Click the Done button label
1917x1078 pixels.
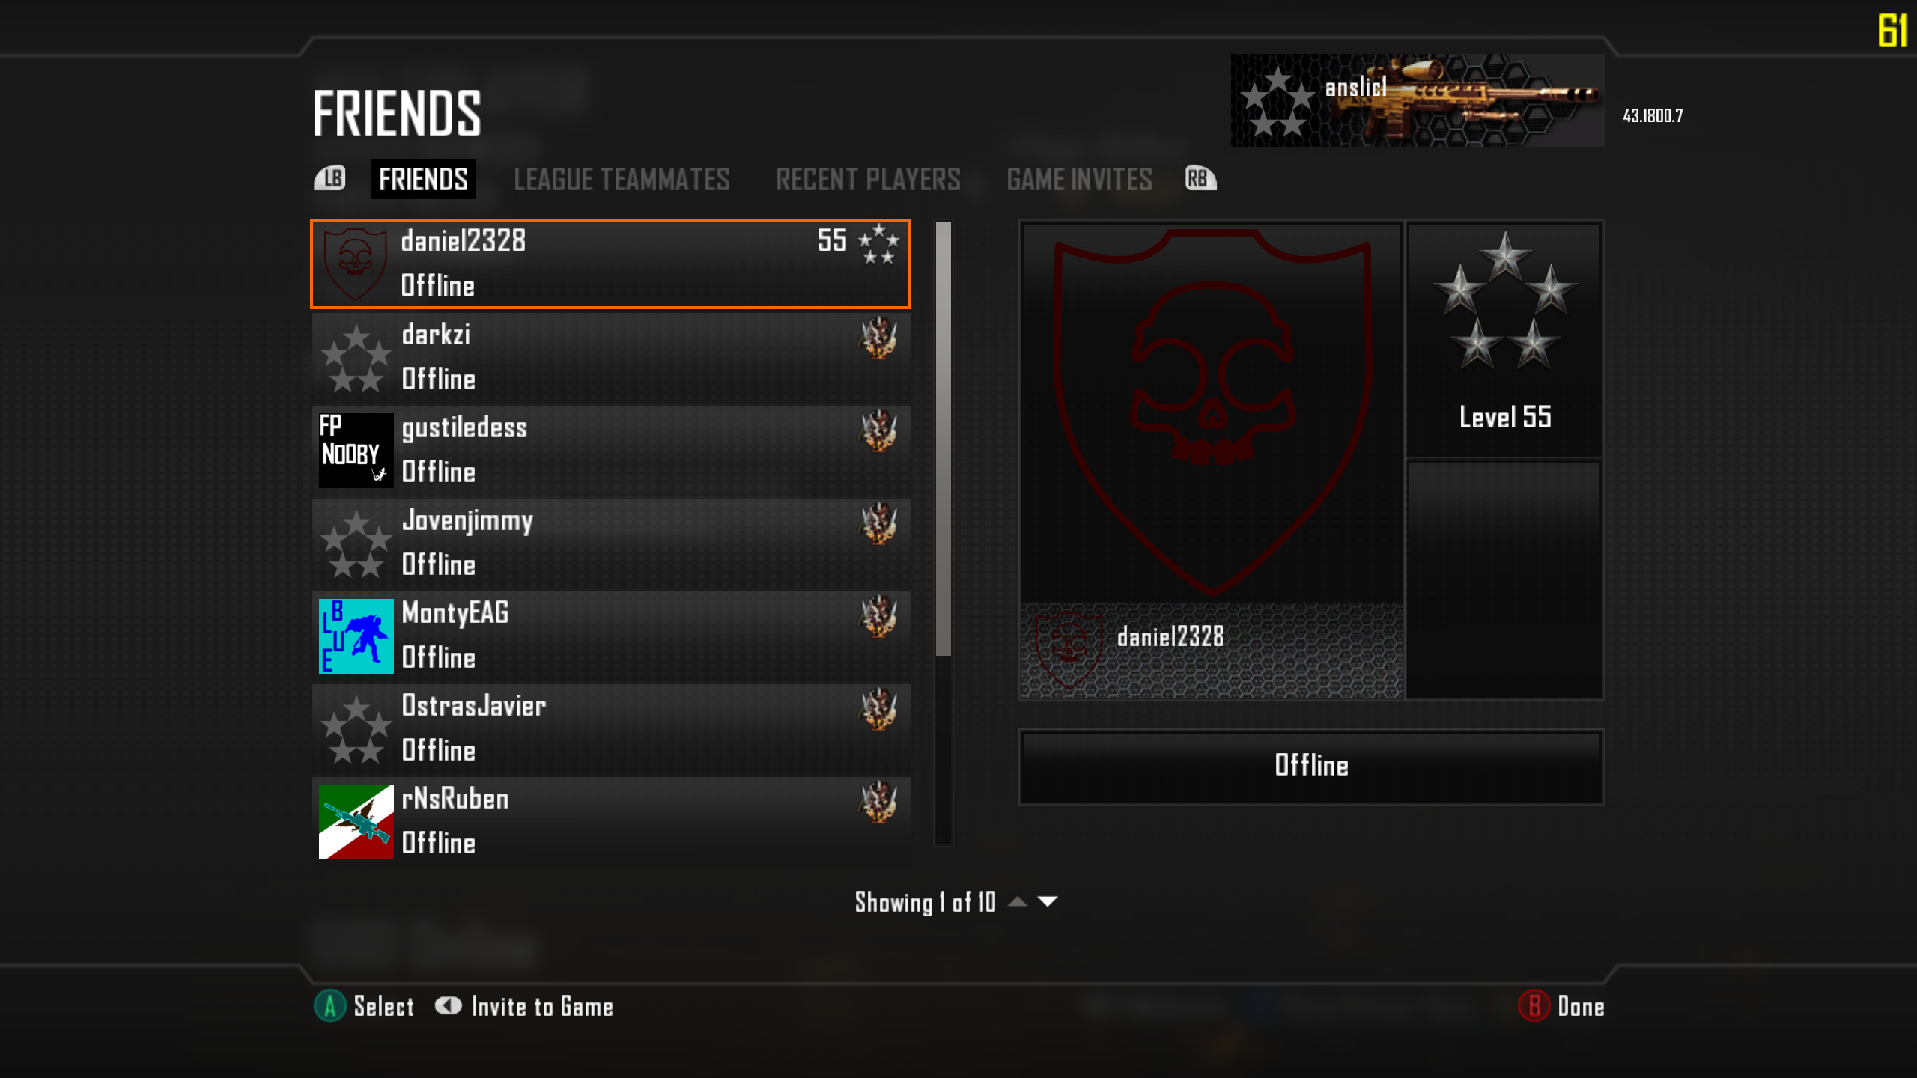click(1581, 1007)
